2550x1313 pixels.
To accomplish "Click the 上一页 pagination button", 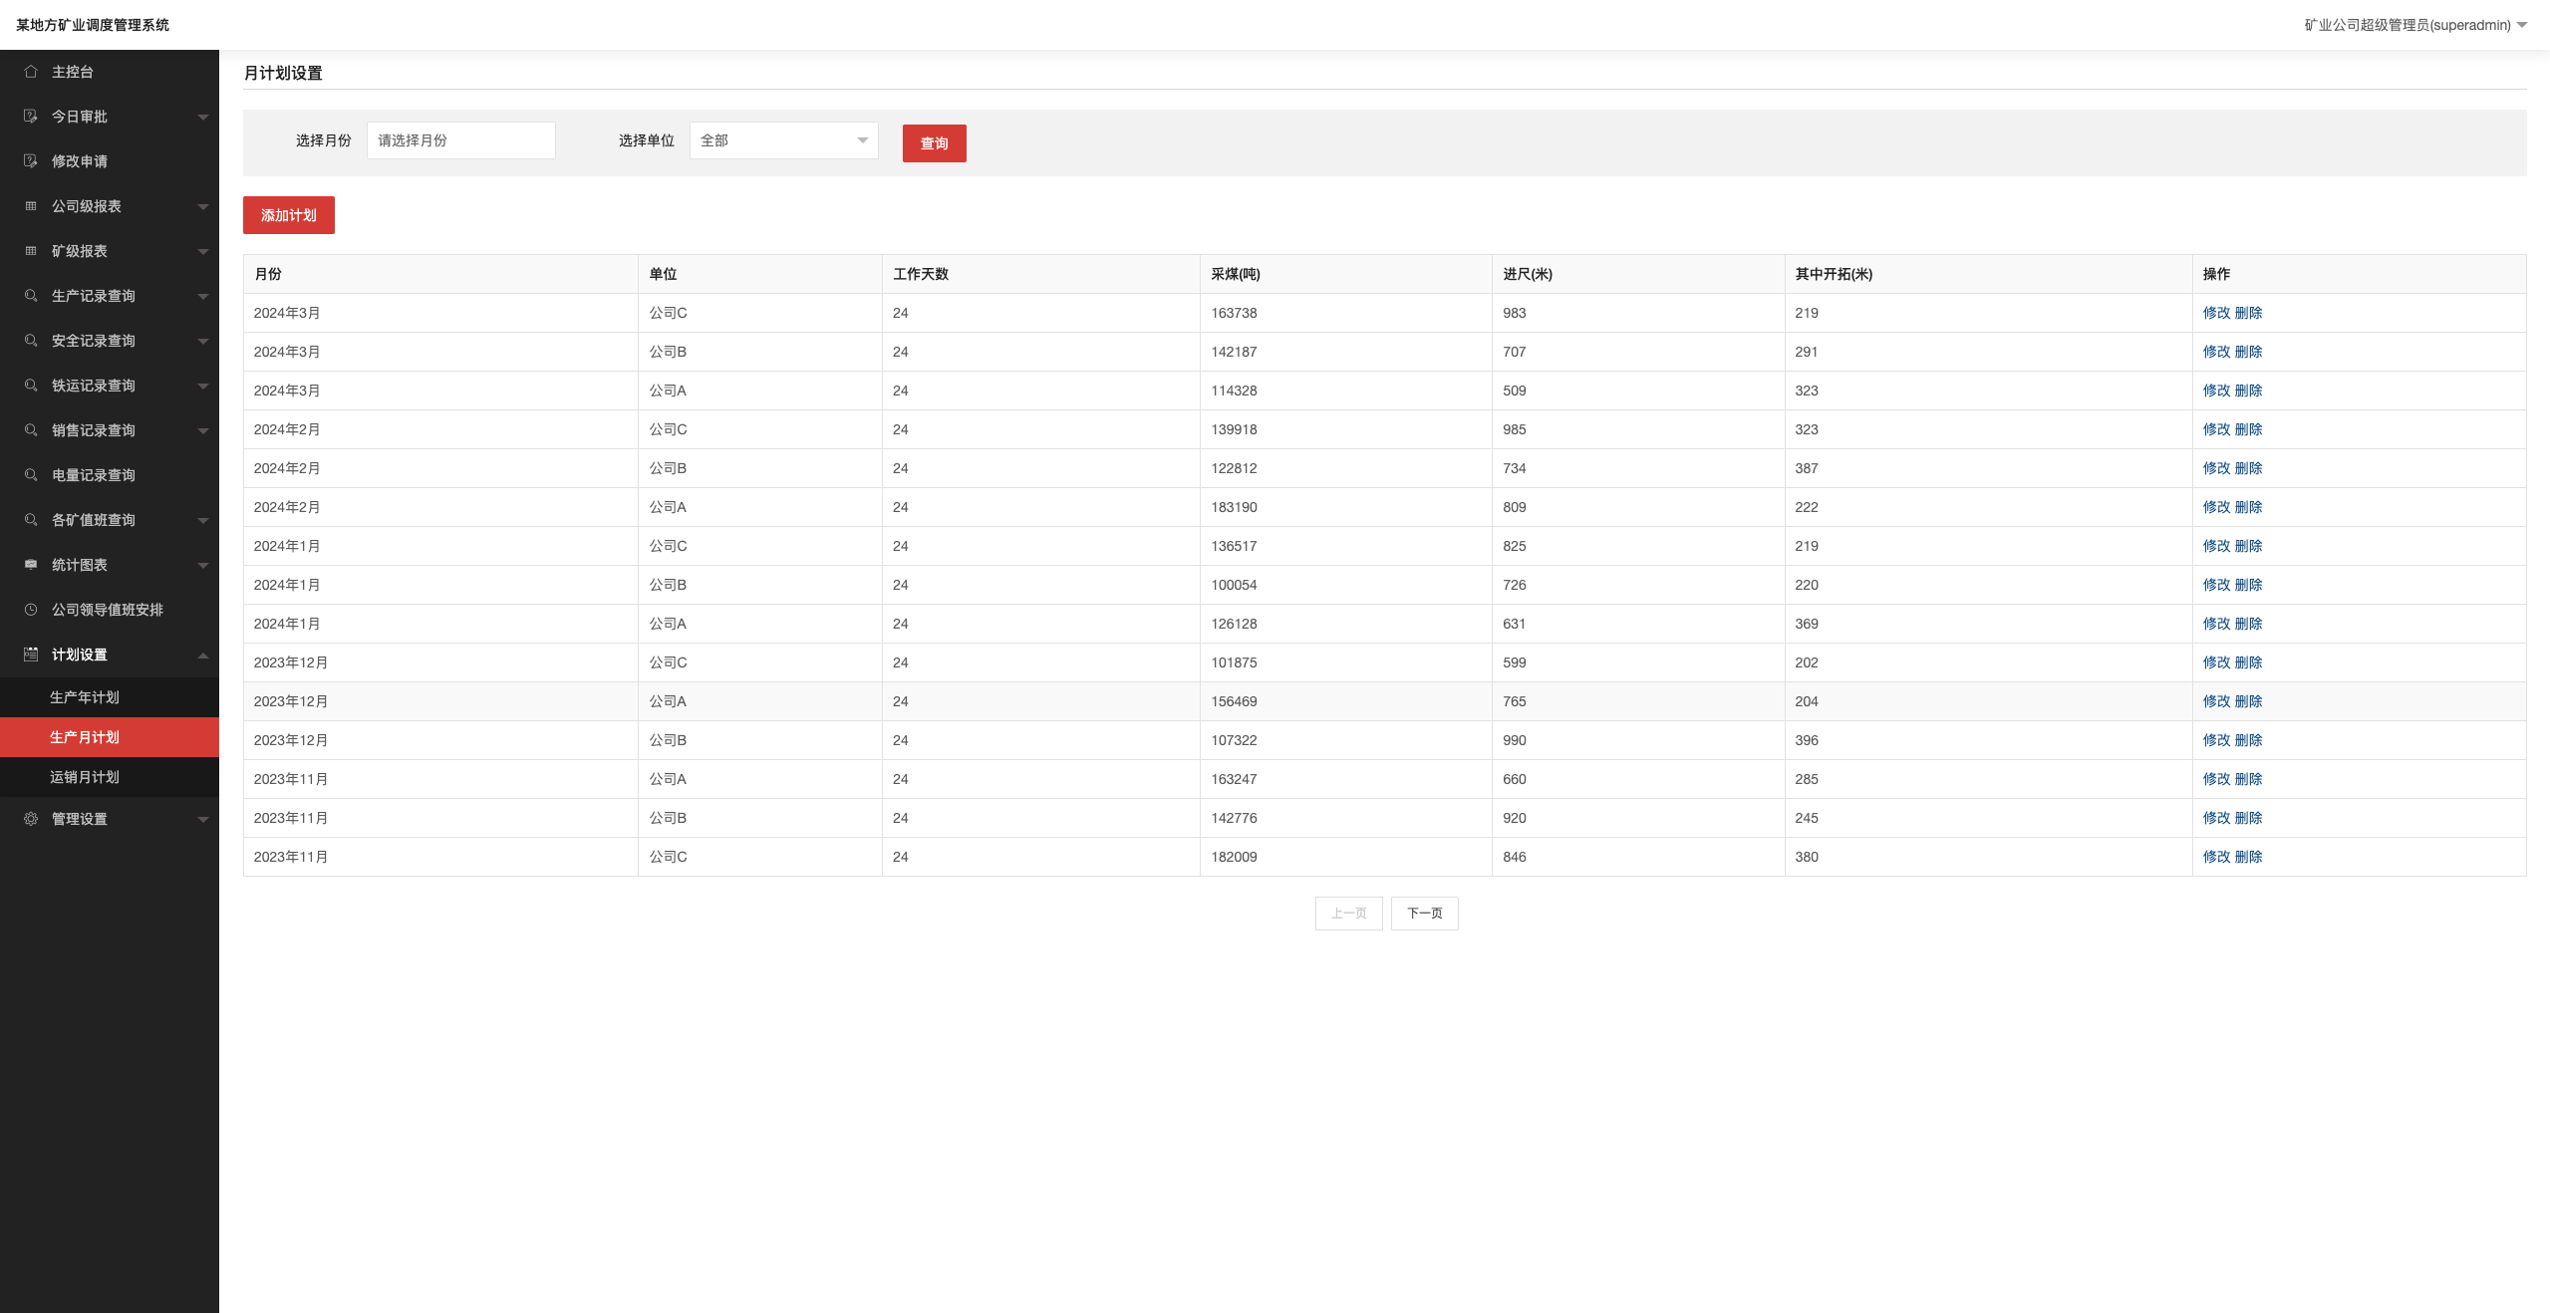I will coord(1348,914).
